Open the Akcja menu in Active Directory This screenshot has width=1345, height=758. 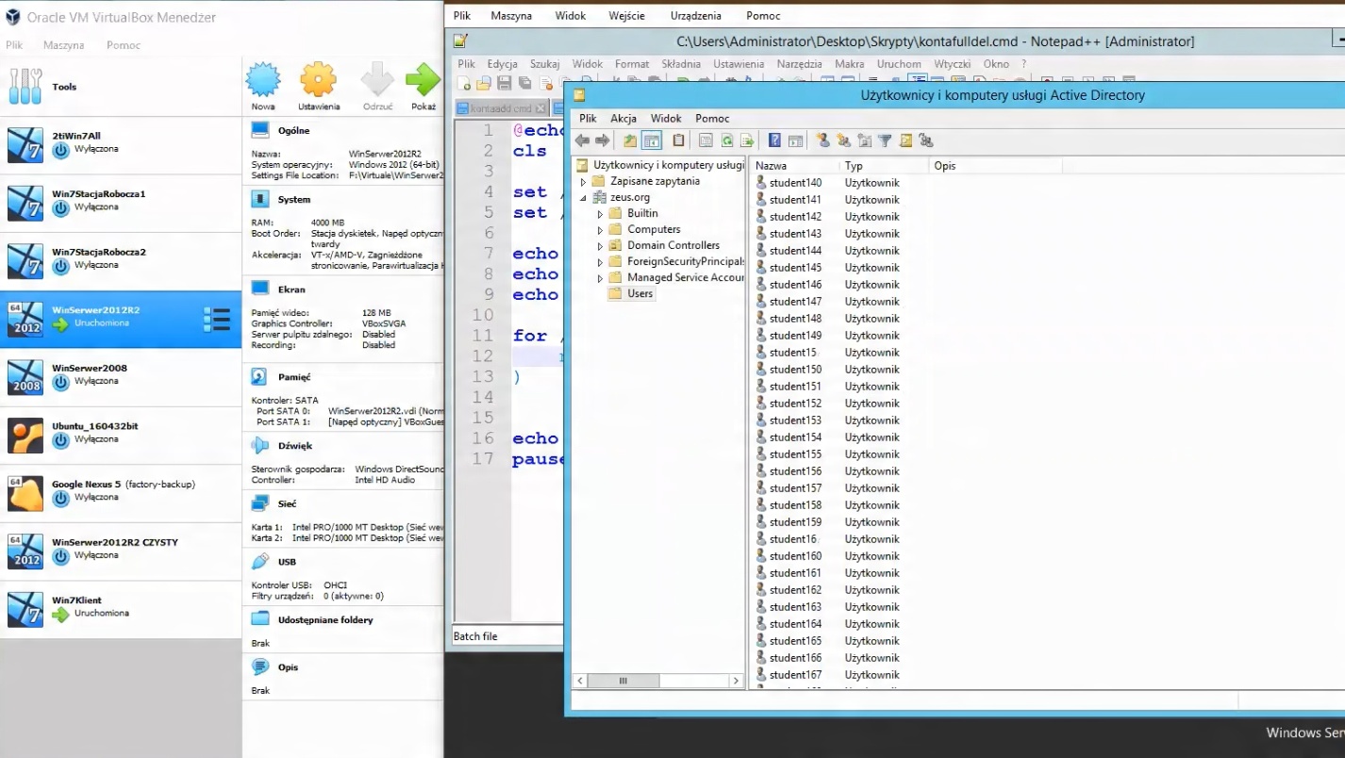pos(623,118)
